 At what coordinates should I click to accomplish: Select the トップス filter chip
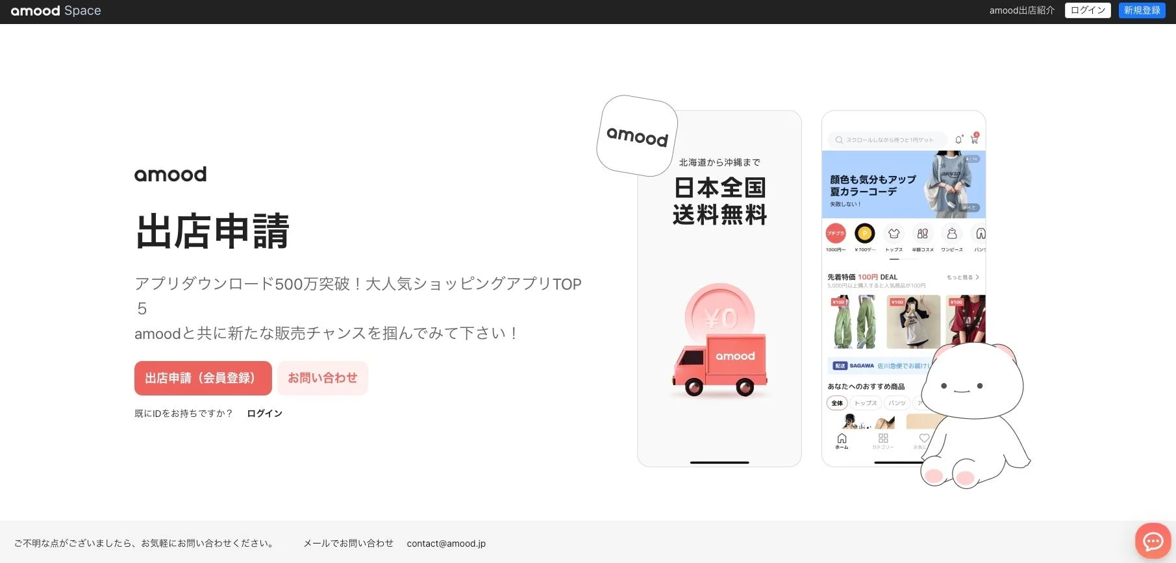coord(866,403)
